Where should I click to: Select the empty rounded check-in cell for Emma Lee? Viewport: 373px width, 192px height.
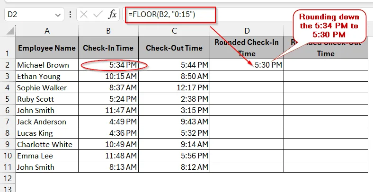click(x=247, y=156)
